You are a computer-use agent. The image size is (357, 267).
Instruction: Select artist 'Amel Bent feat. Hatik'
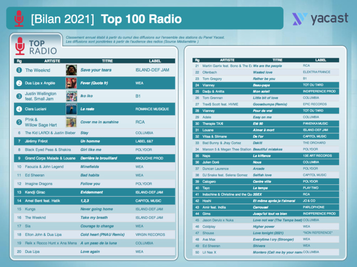[x=43, y=201]
